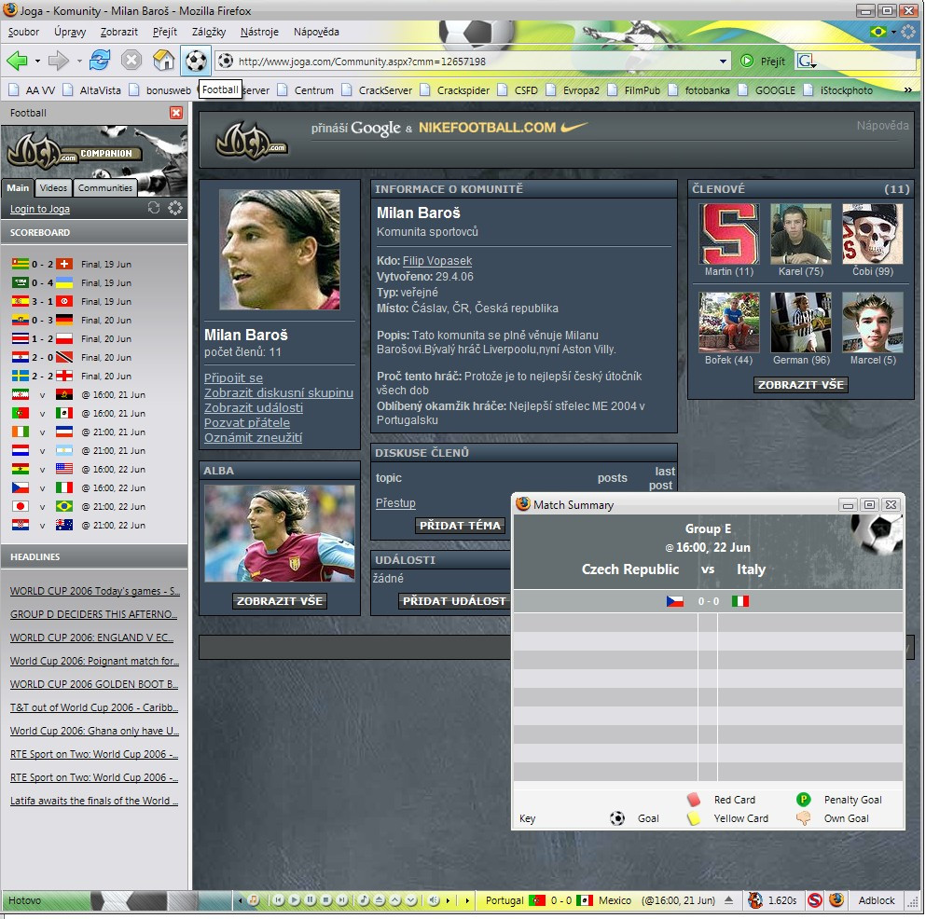
Task: Open the Záložky menu
Action: [209, 32]
